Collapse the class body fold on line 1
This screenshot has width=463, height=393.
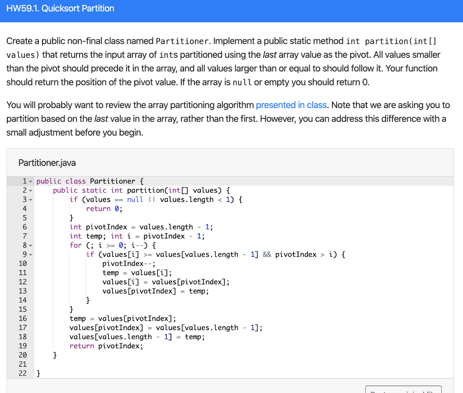point(30,181)
